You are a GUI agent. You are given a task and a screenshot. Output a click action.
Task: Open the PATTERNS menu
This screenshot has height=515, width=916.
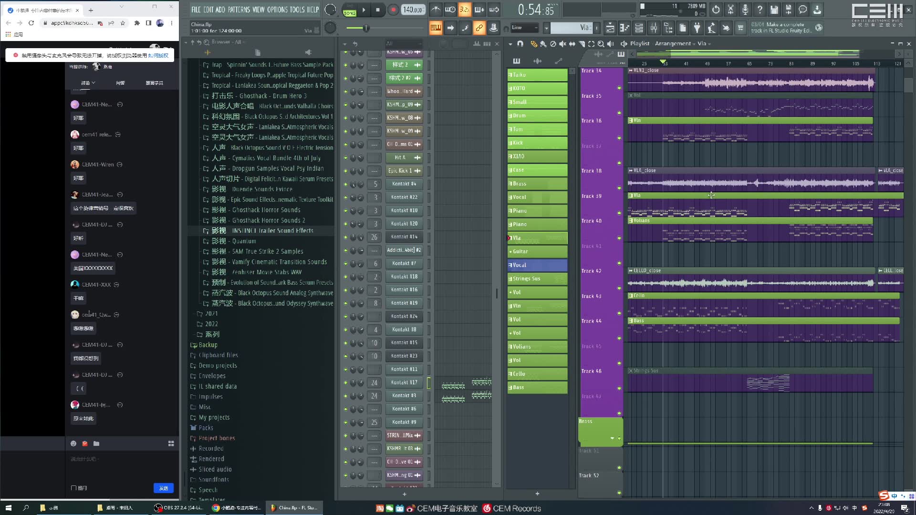(239, 10)
